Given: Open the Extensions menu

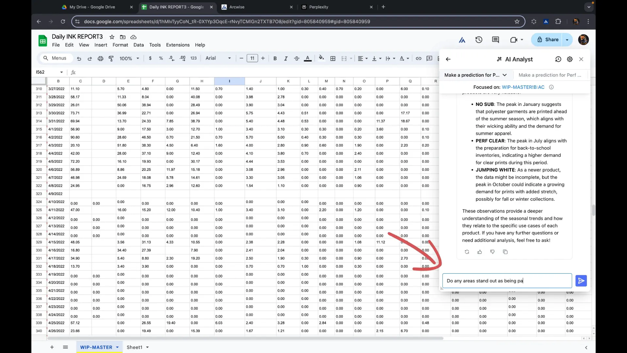Looking at the screenshot, I should coord(178,44).
